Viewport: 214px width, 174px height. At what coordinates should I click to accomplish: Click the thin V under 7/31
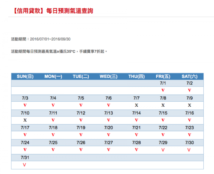pyautogui.click(x=24, y=165)
